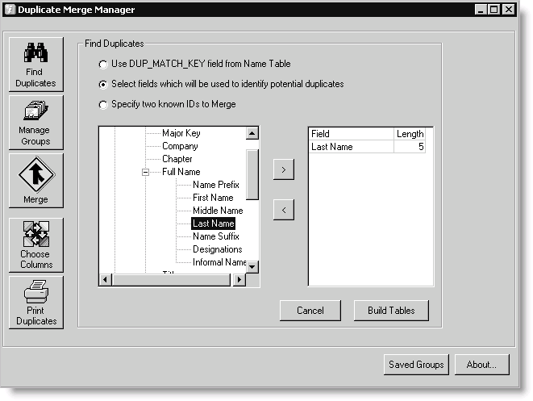The height and width of the screenshot is (401, 533).
Task: Choose Specify two known IDs to Merge
Action: [103, 104]
